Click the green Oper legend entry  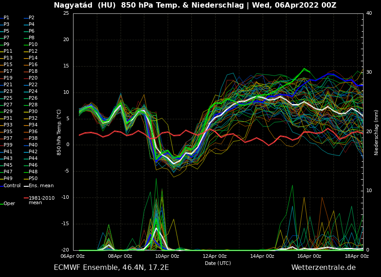point(9,204)
